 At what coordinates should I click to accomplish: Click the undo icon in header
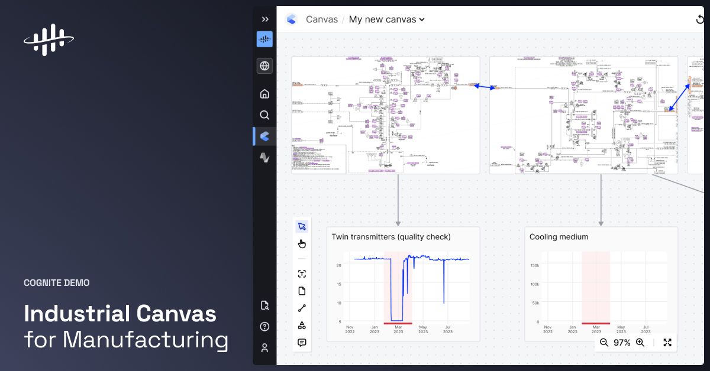[x=700, y=19]
